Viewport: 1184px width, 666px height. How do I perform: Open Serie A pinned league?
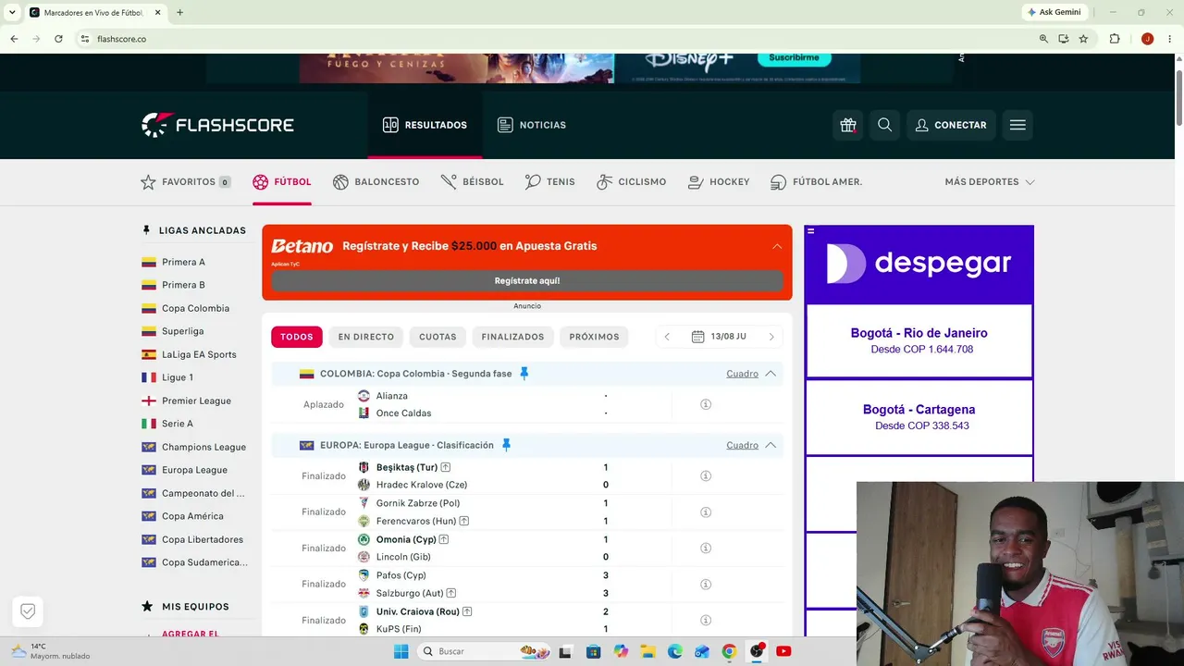(178, 424)
